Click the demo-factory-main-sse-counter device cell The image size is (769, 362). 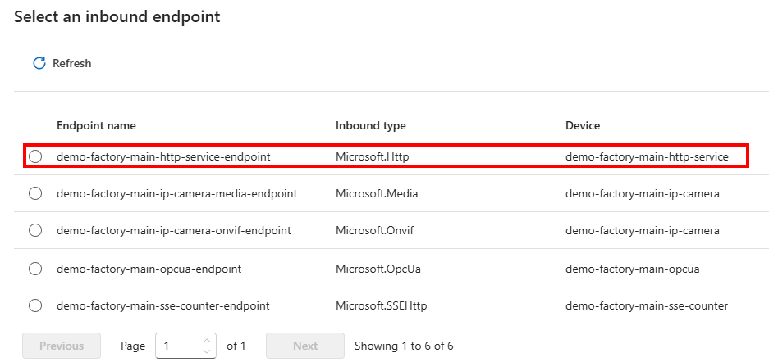click(646, 305)
